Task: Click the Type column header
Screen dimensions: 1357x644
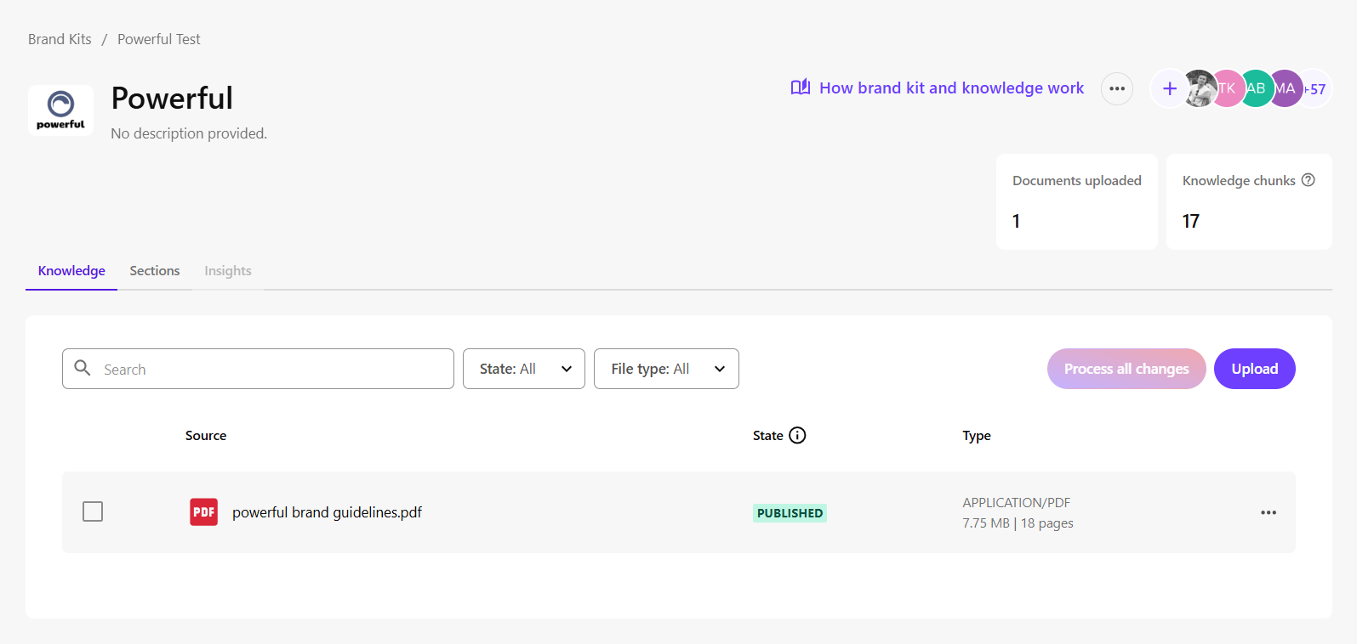Action: pyautogui.click(x=977, y=435)
